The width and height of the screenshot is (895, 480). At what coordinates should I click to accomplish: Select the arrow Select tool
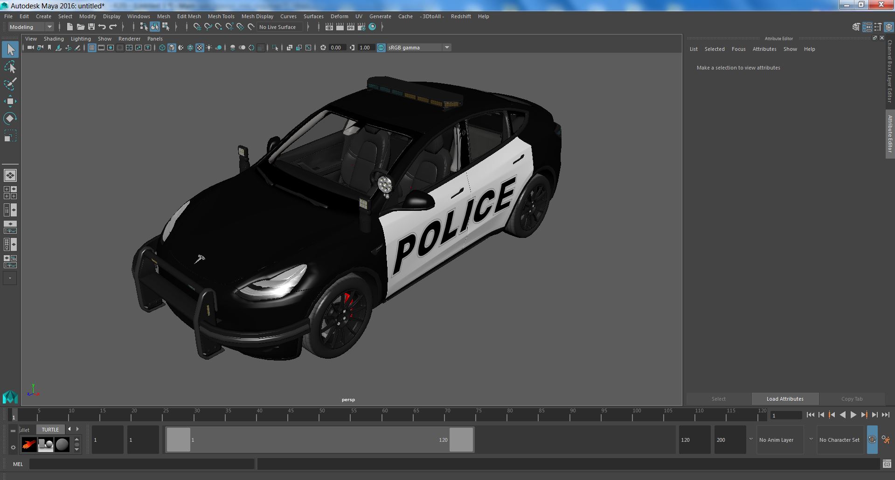point(10,49)
